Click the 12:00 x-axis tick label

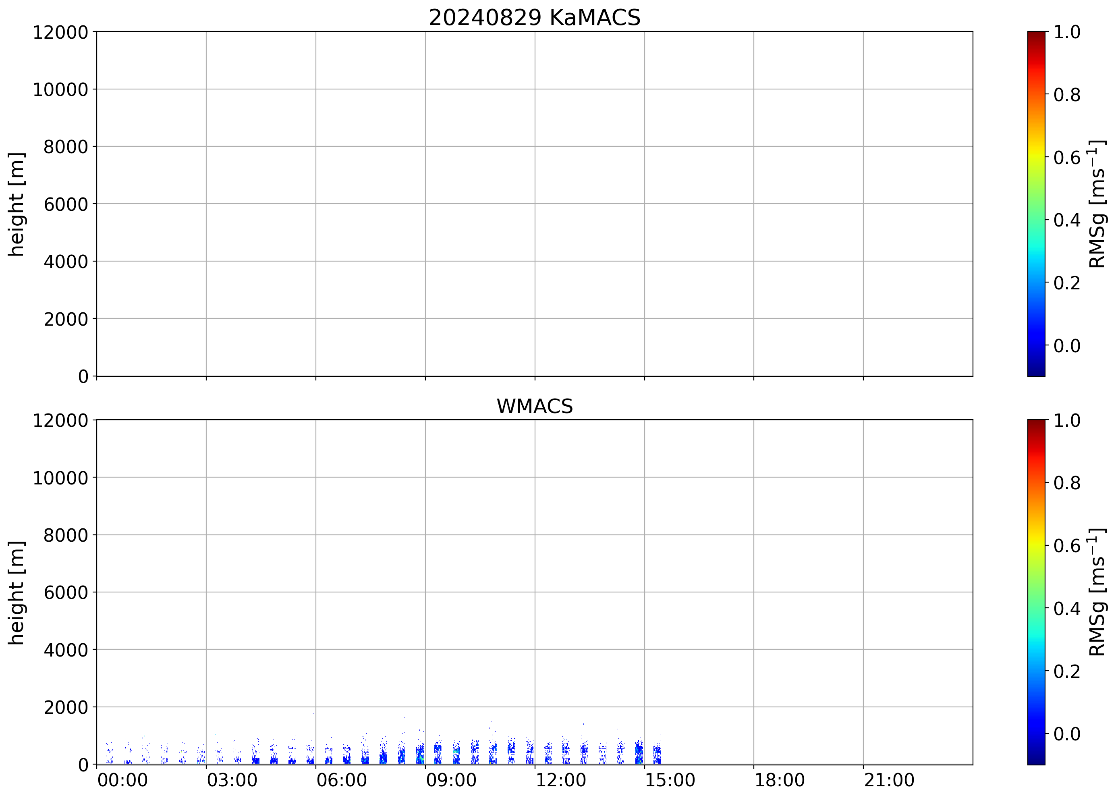coord(560,780)
